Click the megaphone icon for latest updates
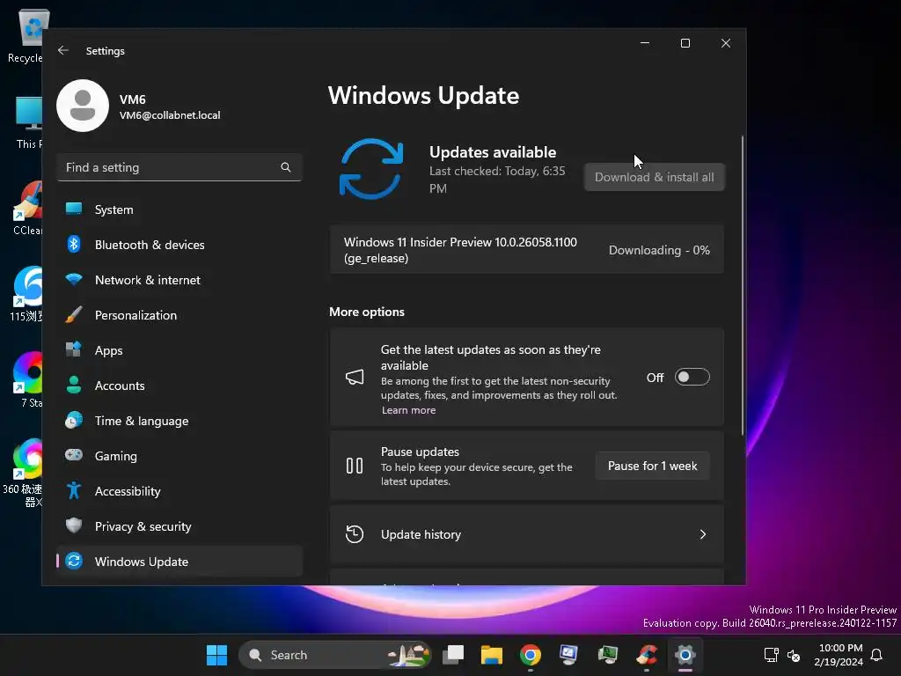Screen dimensions: 901x676 [355, 377]
